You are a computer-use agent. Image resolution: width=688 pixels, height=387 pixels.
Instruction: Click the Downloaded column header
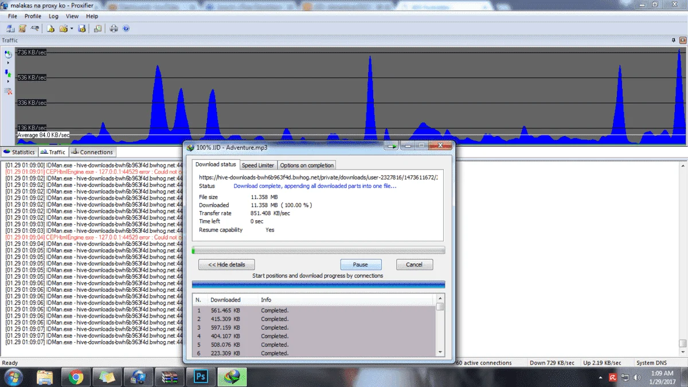[x=233, y=300]
